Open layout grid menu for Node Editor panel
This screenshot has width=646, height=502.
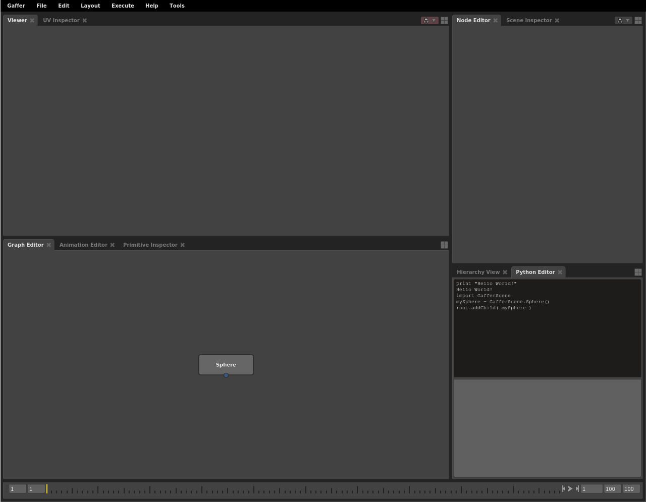pyautogui.click(x=638, y=21)
